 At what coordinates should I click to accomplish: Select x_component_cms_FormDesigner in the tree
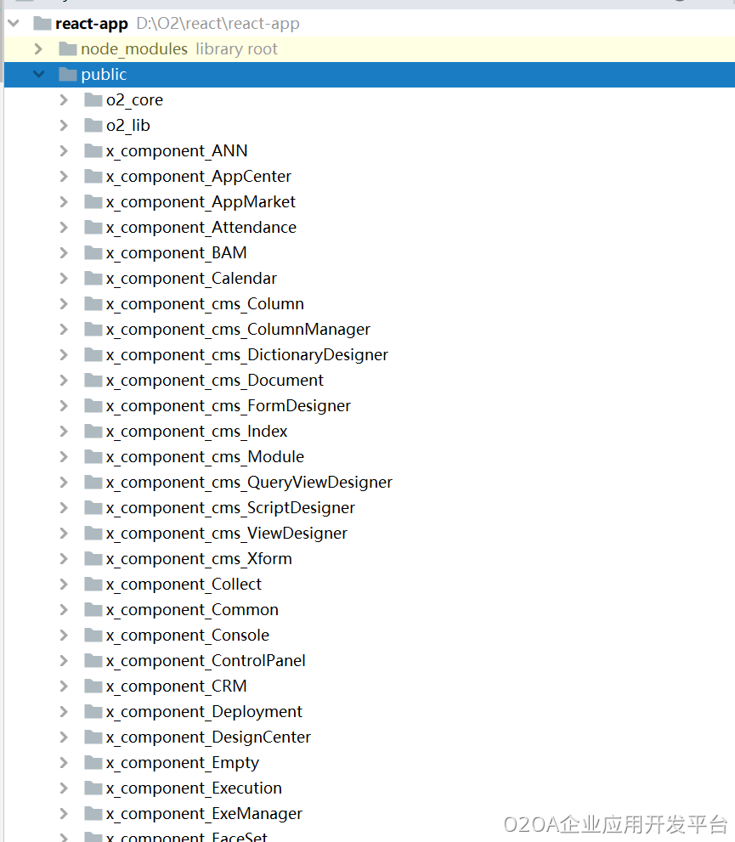click(228, 406)
